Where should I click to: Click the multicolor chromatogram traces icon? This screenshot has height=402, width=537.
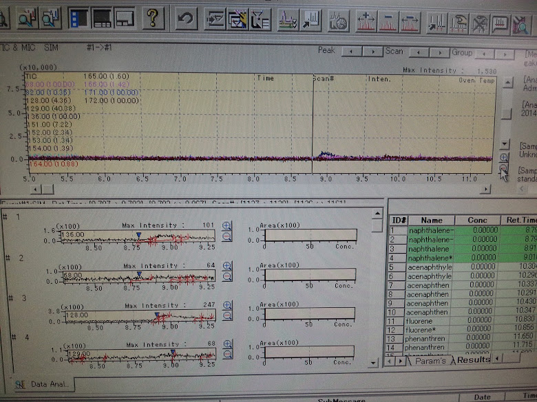288,20
